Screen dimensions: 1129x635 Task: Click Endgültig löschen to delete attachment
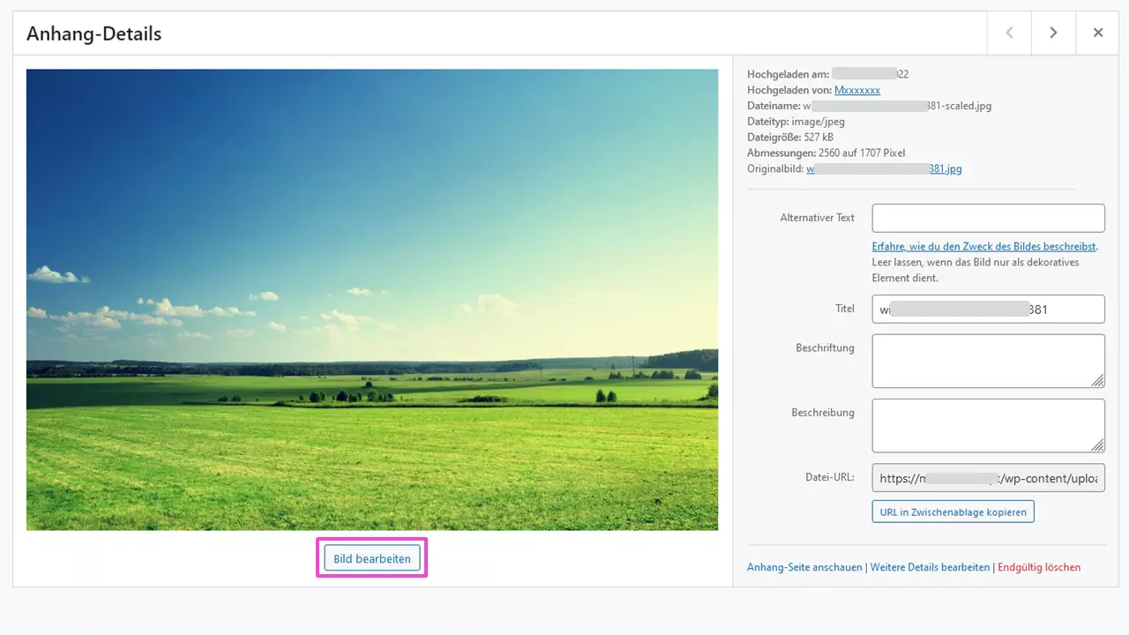1039,567
